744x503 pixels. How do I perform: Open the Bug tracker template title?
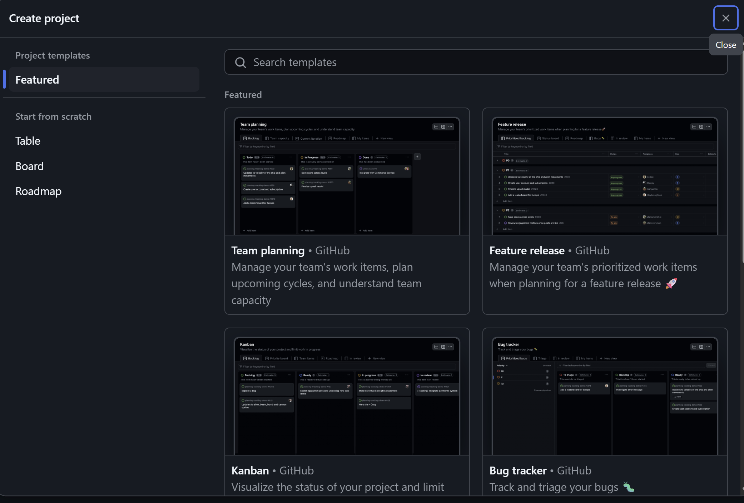click(x=518, y=470)
